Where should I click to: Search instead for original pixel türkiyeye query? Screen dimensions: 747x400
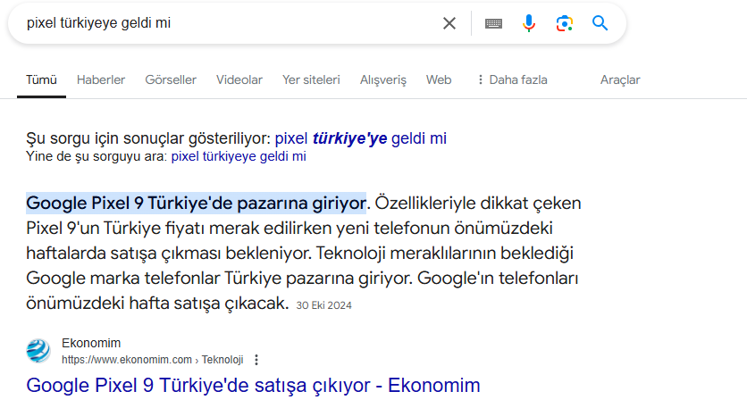click(238, 156)
